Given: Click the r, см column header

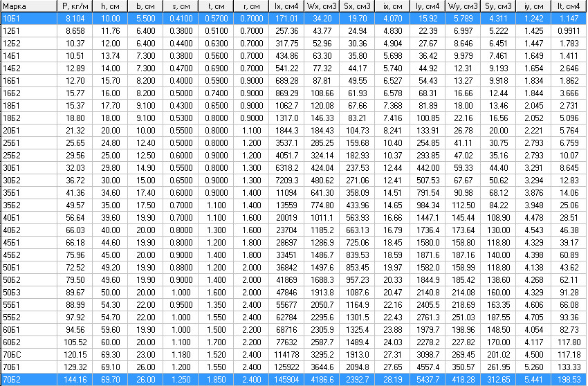Looking at the screenshot, I should pos(251,6).
